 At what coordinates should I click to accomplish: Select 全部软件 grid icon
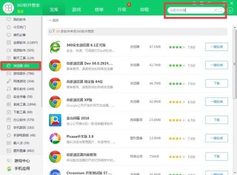click(x=9, y=42)
